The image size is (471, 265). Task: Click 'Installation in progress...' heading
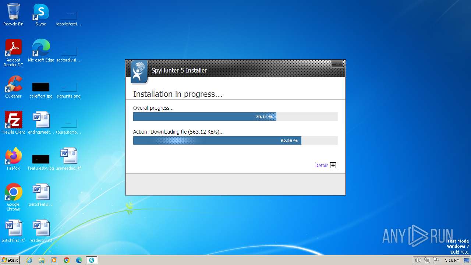coord(178,94)
